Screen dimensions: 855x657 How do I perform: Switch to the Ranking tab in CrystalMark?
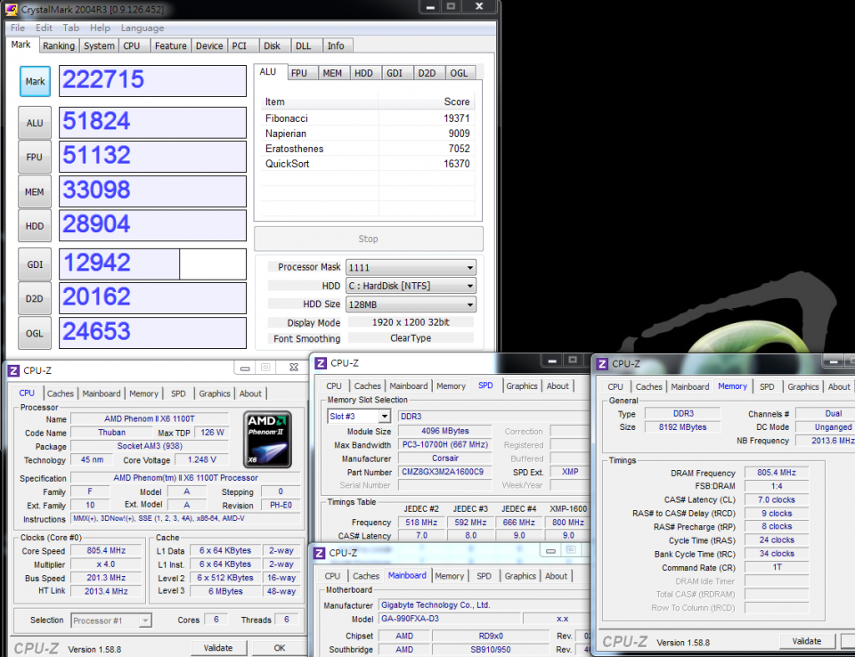[x=59, y=45]
